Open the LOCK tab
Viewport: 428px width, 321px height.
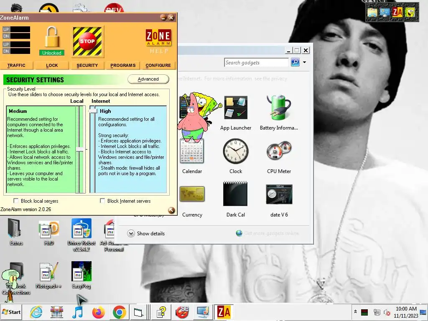pyautogui.click(x=52, y=66)
